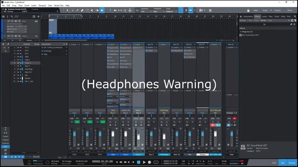Open the control link parameter dropdown
This screenshot has height=167, width=298.
57,11
